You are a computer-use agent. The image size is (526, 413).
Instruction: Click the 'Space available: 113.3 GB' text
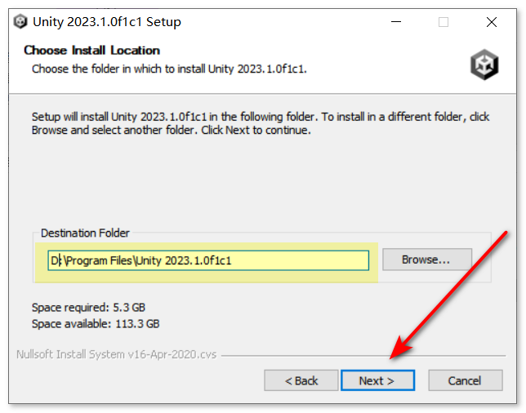click(x=96, y=324)
